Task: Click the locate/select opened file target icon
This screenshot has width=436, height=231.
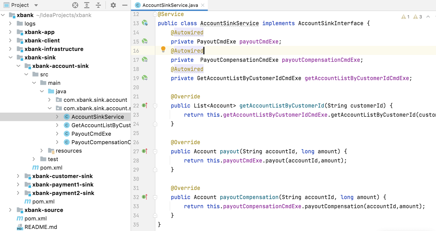Action: coord(75,5)
